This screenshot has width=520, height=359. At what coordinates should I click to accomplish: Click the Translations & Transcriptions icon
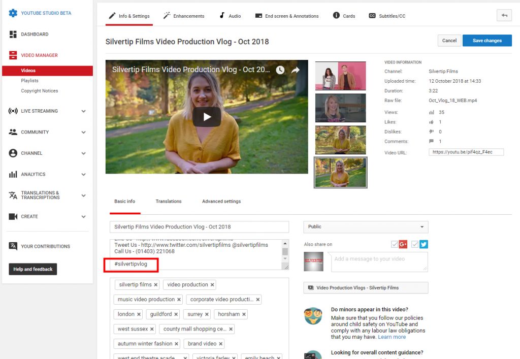[x=13, y=195]
